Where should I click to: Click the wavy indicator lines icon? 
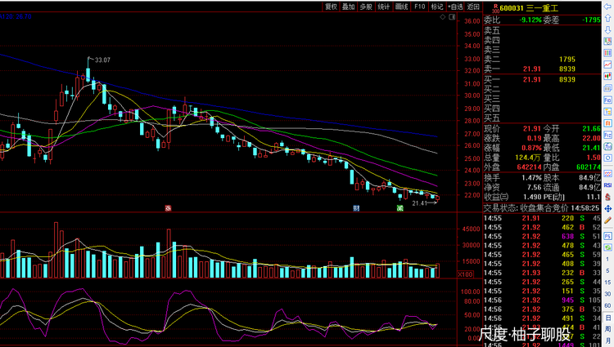pos(607,173)
